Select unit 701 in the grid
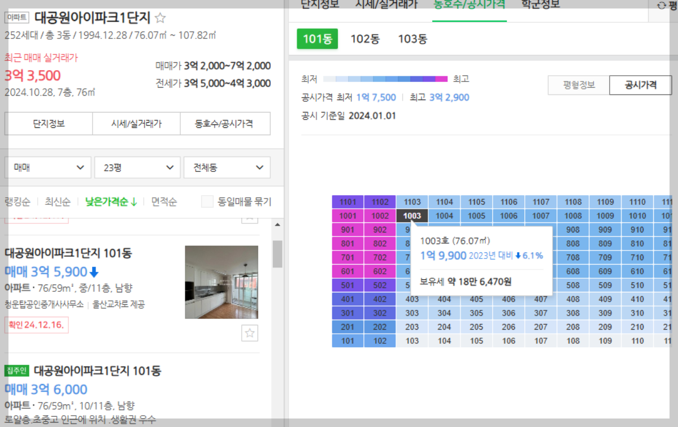The height and width of the screenshot is (427, 678). click(348, 257)
